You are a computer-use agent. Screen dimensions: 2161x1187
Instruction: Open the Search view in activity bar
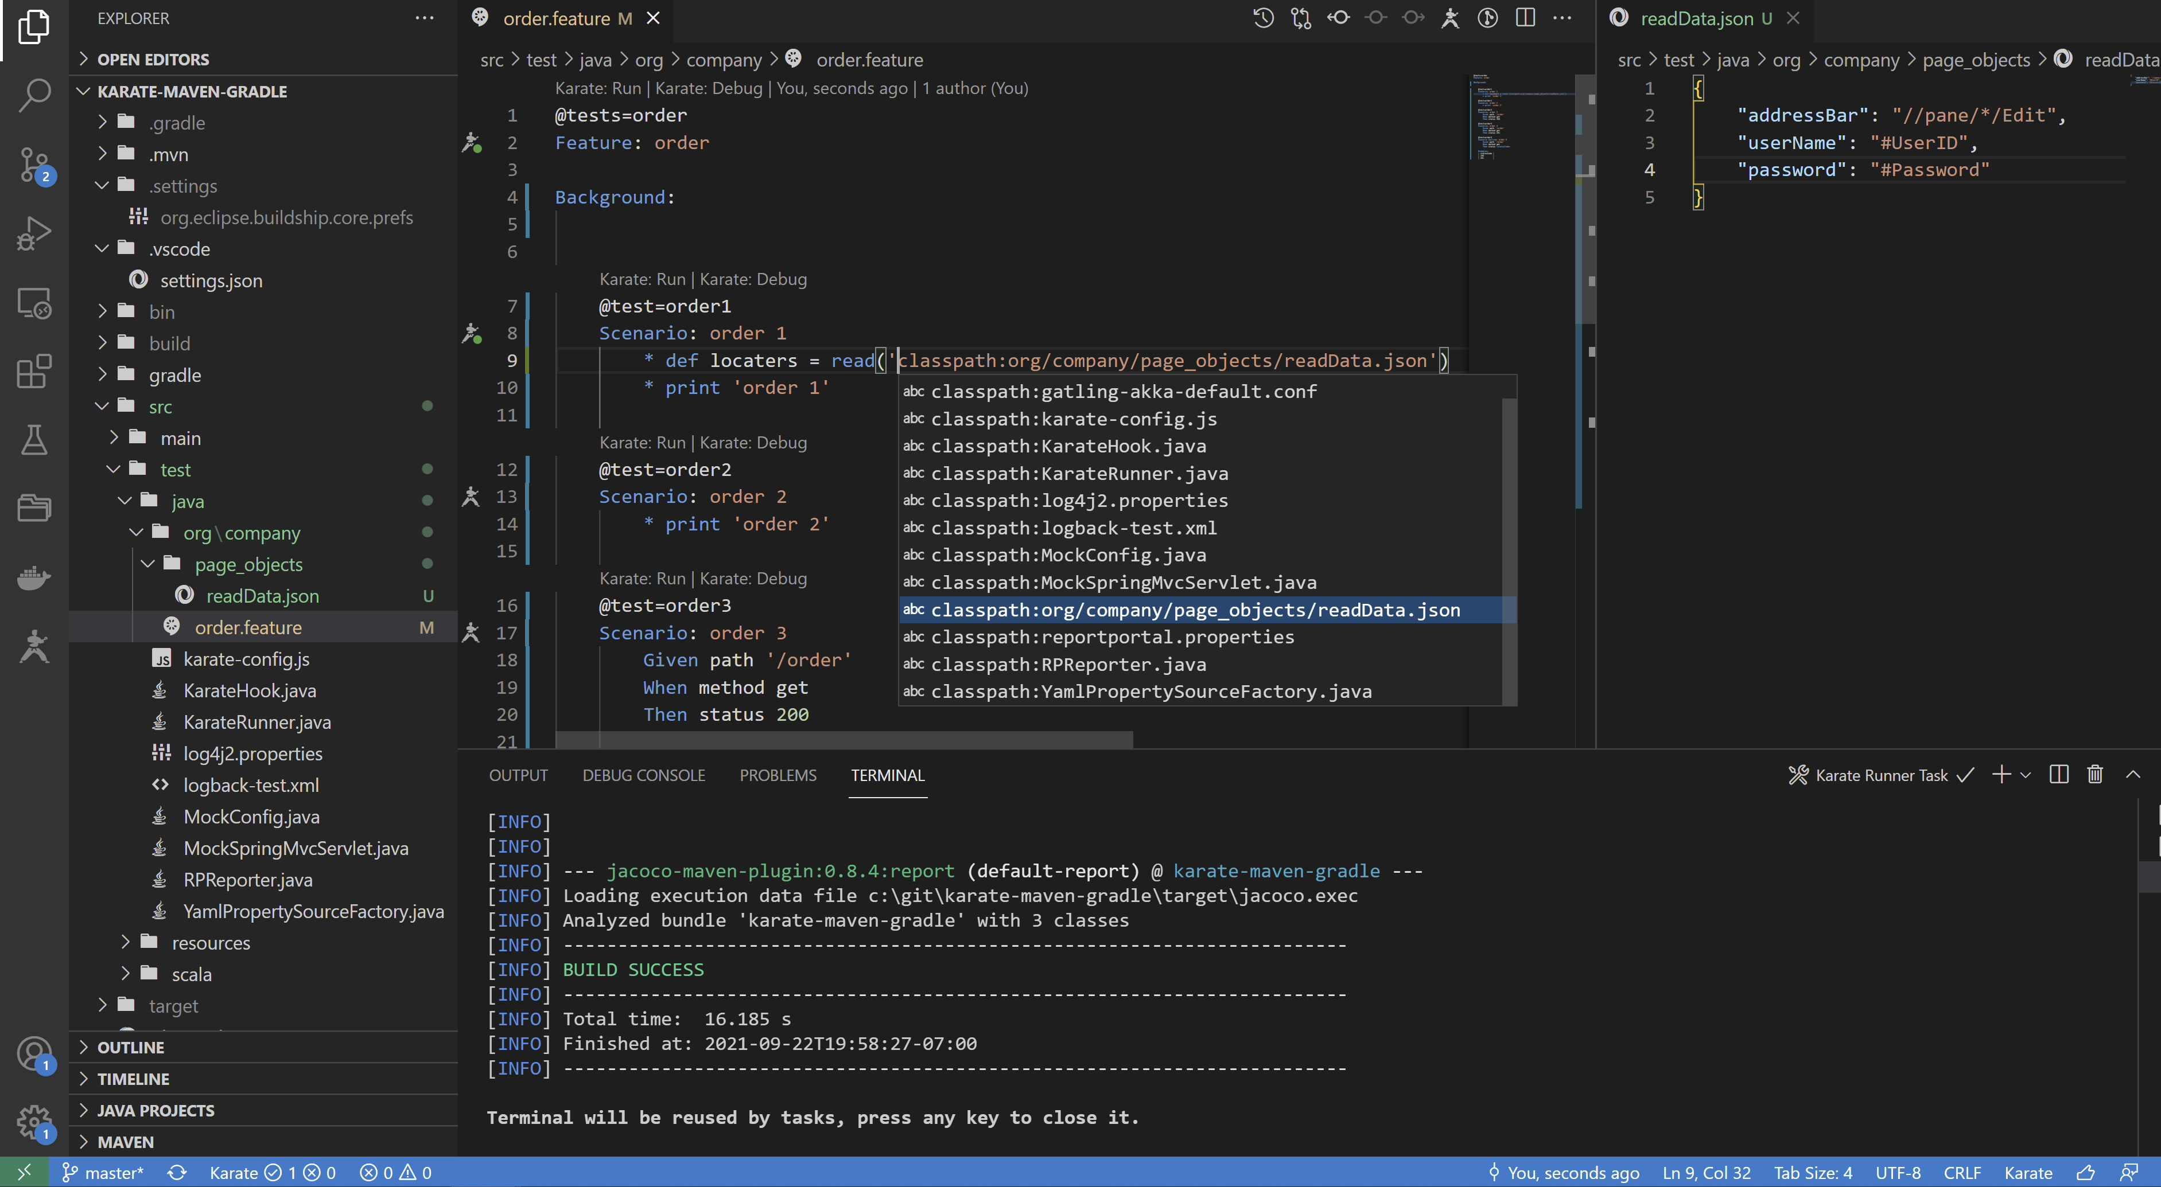click(33, 95)
